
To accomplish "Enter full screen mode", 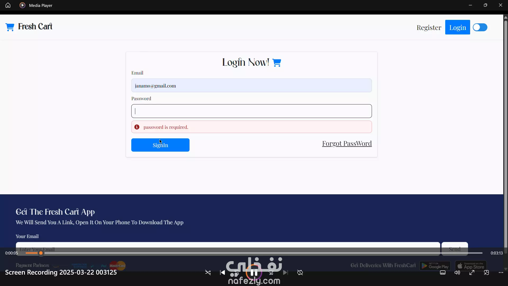I will pos(472,272).
